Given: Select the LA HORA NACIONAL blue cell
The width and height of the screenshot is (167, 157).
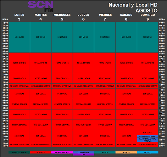Looking at the screenshot, I should click(148, 137).
